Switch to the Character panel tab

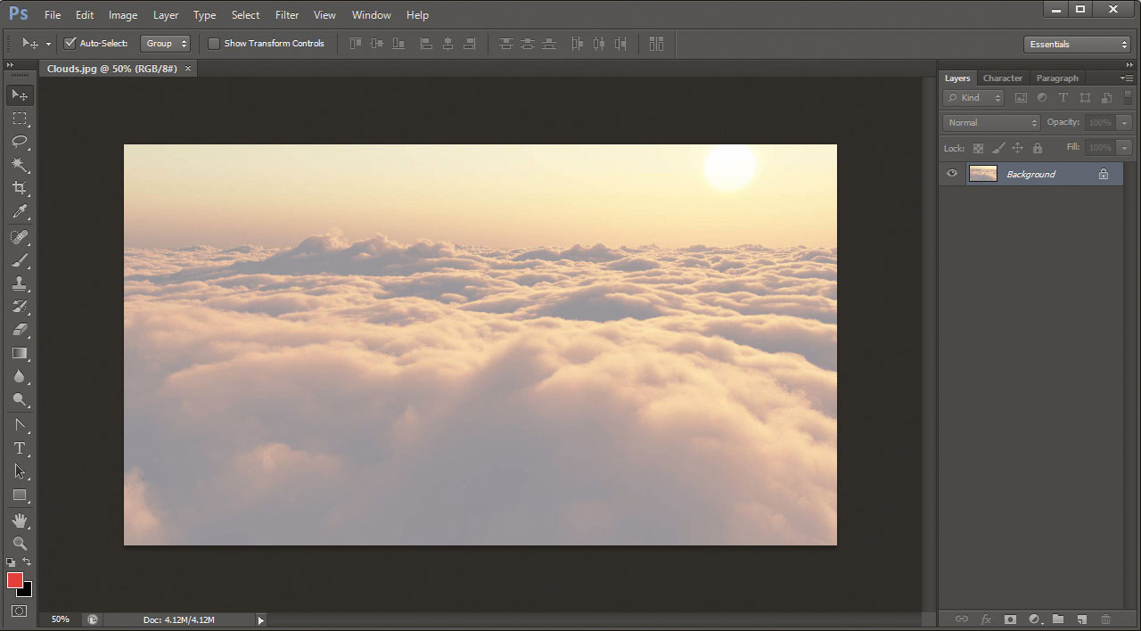tap(1003, 78)
